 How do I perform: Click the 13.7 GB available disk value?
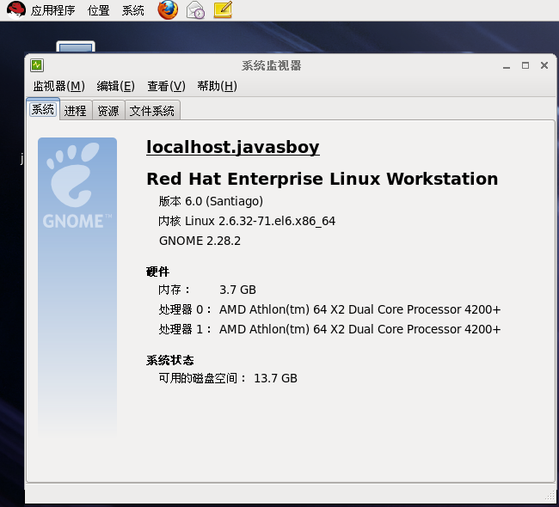click(275, 378)
